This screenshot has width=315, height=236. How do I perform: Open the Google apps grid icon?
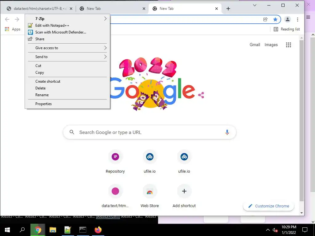coord(289,45)
